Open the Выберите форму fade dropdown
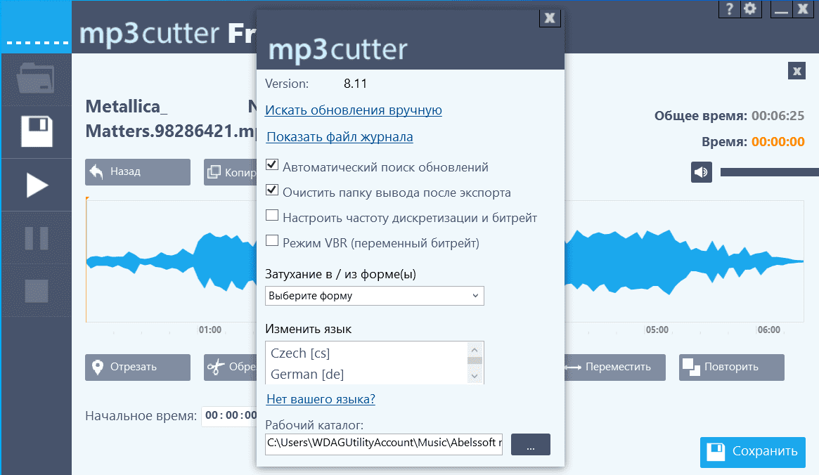The height and width of the screenshot is (475, 819). tap(375, 296)
